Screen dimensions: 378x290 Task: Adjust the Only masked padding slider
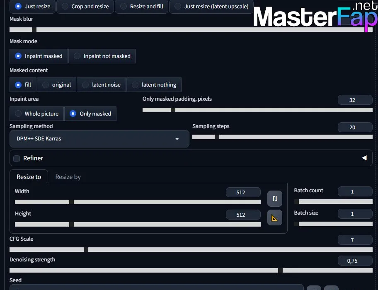(x=257, y=110)
